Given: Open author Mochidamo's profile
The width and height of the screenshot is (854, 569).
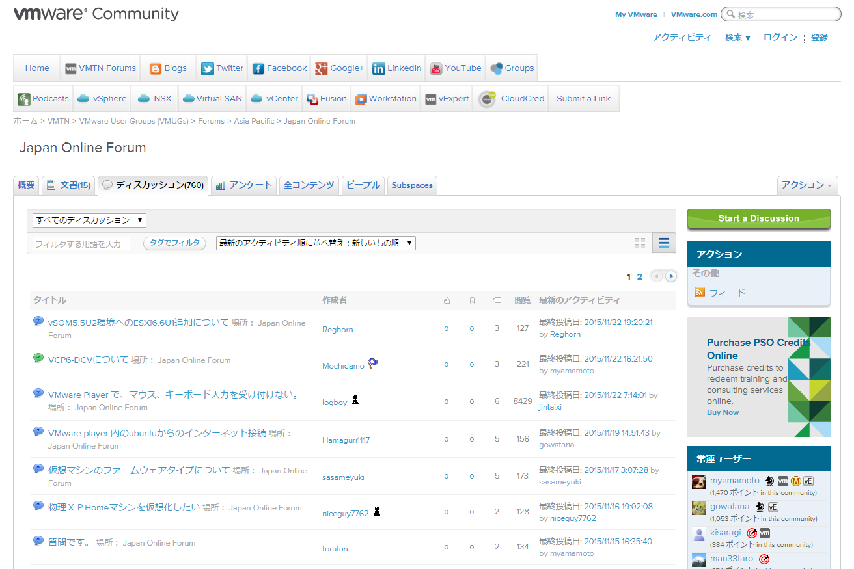Looking at the screenshot, I should 343,366.
